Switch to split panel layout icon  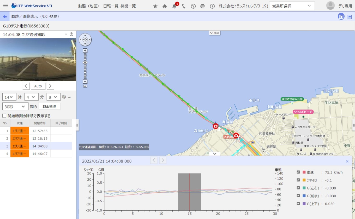pyautogui.click(x=341, y=17)
